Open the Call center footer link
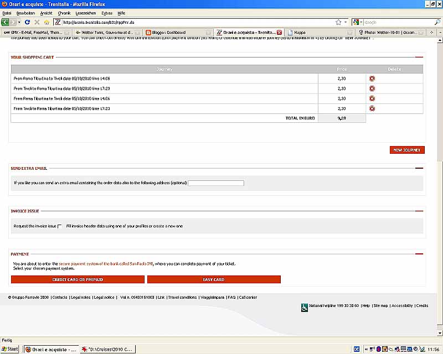The height and width of the screenshot is (354, 443). [248, 297]
